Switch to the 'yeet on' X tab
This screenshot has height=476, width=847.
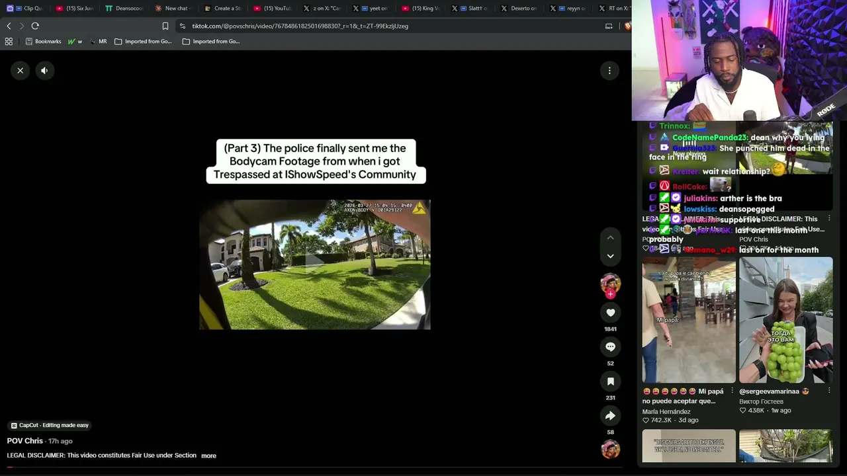pyautogui.click(x=372, y=8)
